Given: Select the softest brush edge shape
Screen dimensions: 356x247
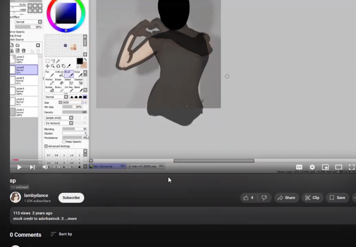Looking at the screenshot, I should point(72,97).
